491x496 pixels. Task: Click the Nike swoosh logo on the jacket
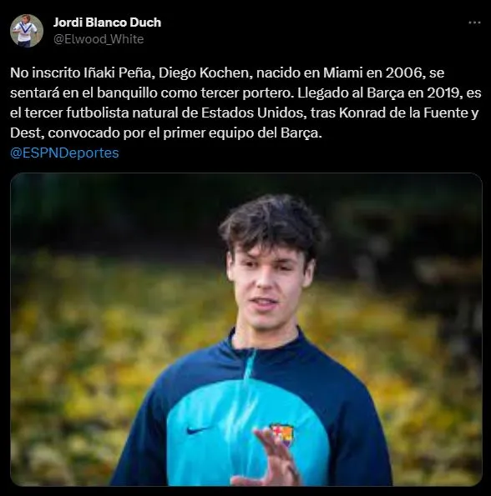coord(197,430)
